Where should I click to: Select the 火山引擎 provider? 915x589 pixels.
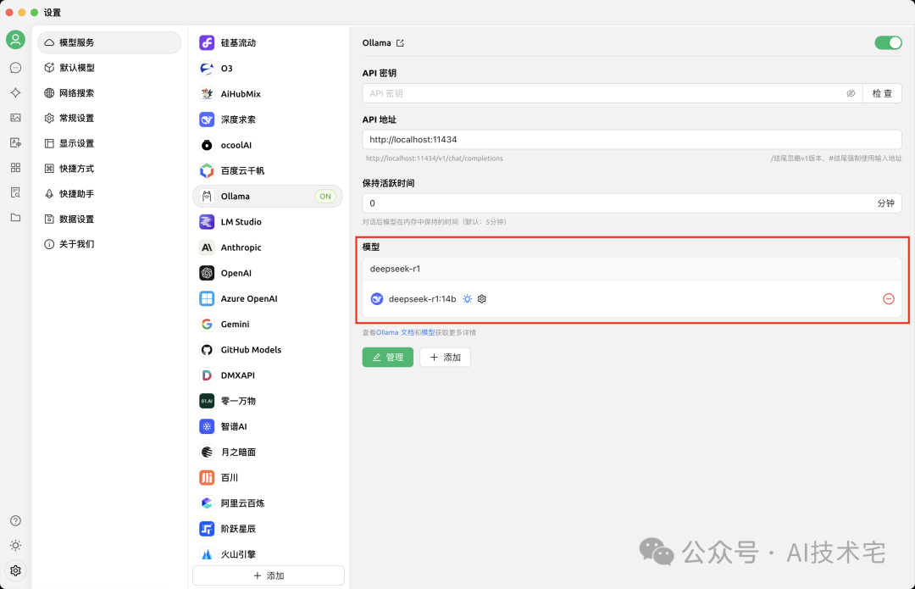[x=268, y=554]
